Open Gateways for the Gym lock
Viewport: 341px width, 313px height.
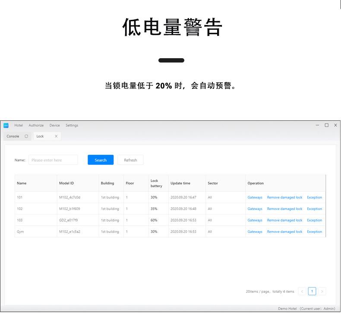255,232
